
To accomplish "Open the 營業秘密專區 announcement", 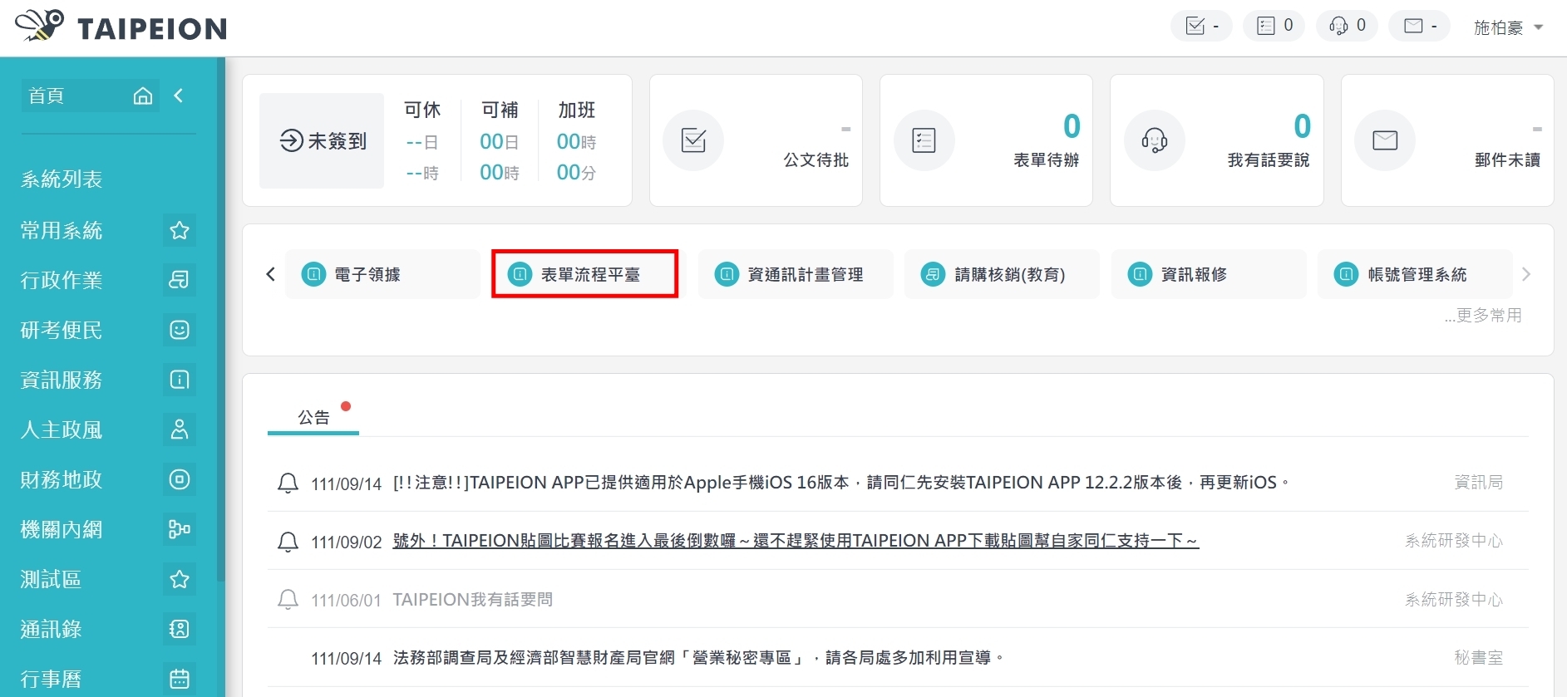I will pyautogui.click(x=698, y=658).
